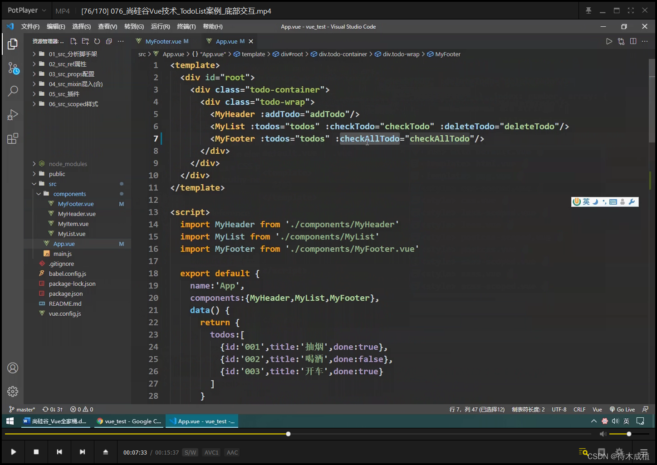
Task: Switch to the Word document taskbar item
Action: pyautogui.click(x=55, y=421)
